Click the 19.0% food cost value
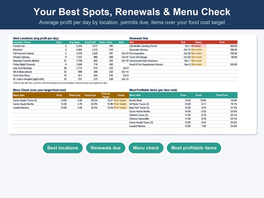264x198 pixels. [x=234, y=100]
